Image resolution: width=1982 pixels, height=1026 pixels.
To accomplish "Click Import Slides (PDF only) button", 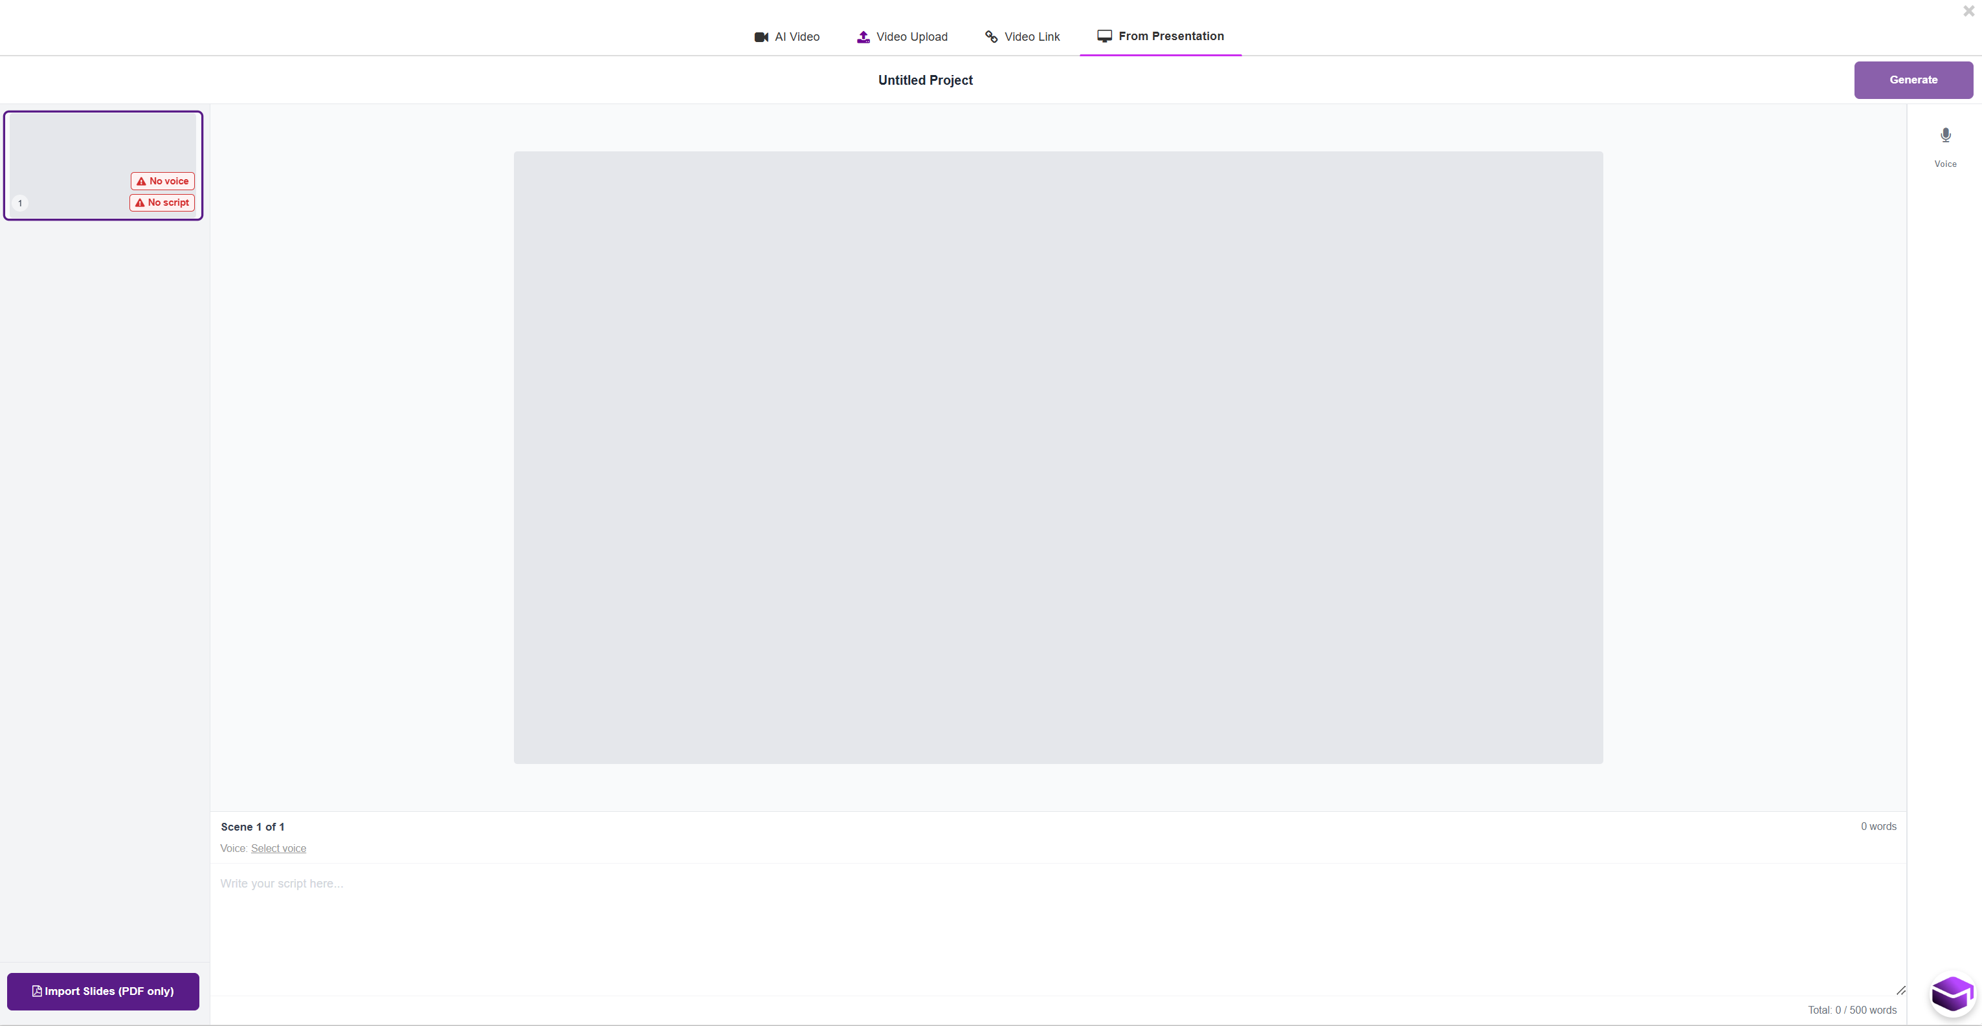I will 103,991.
